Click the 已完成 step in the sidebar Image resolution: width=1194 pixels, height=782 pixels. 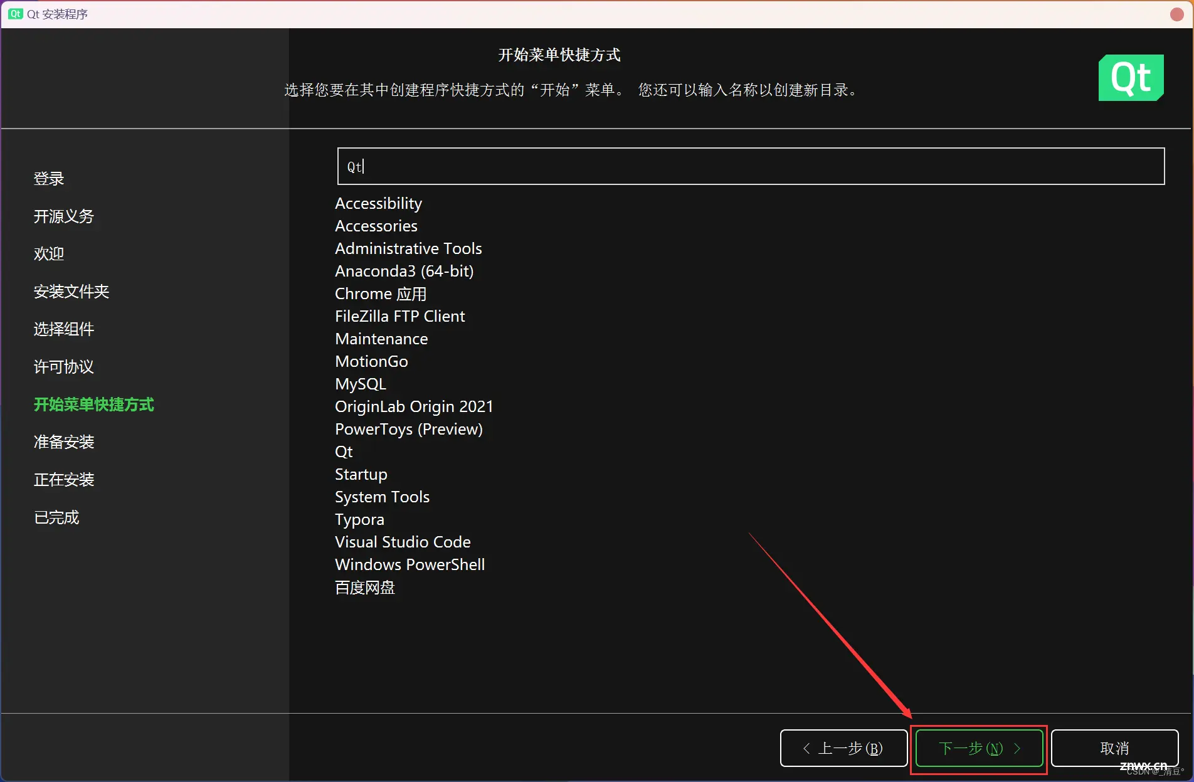(x=56, y=517)
